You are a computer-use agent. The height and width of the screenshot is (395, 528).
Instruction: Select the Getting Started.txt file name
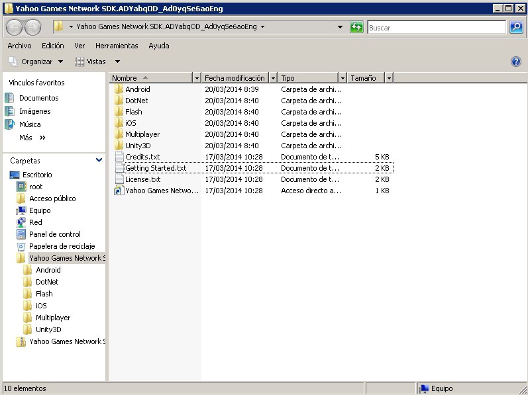156,168
